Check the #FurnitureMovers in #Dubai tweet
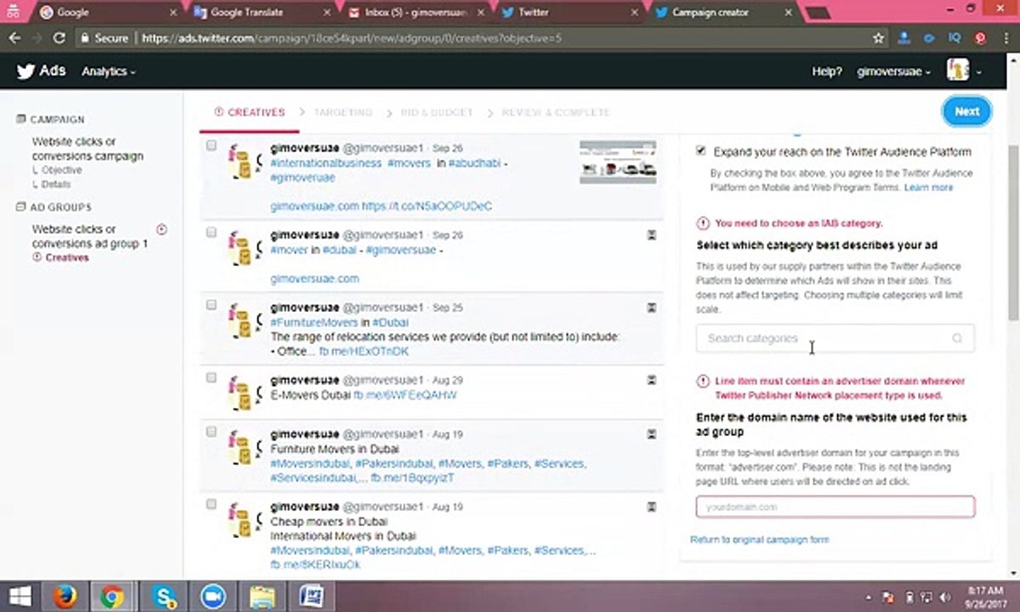This screenshot has height=612, width=1020. click(212, 305)
